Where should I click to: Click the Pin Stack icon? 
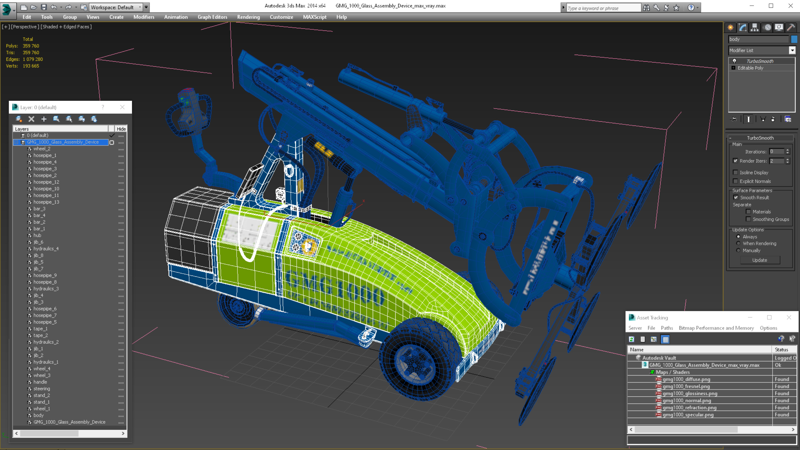click(734, 119)
